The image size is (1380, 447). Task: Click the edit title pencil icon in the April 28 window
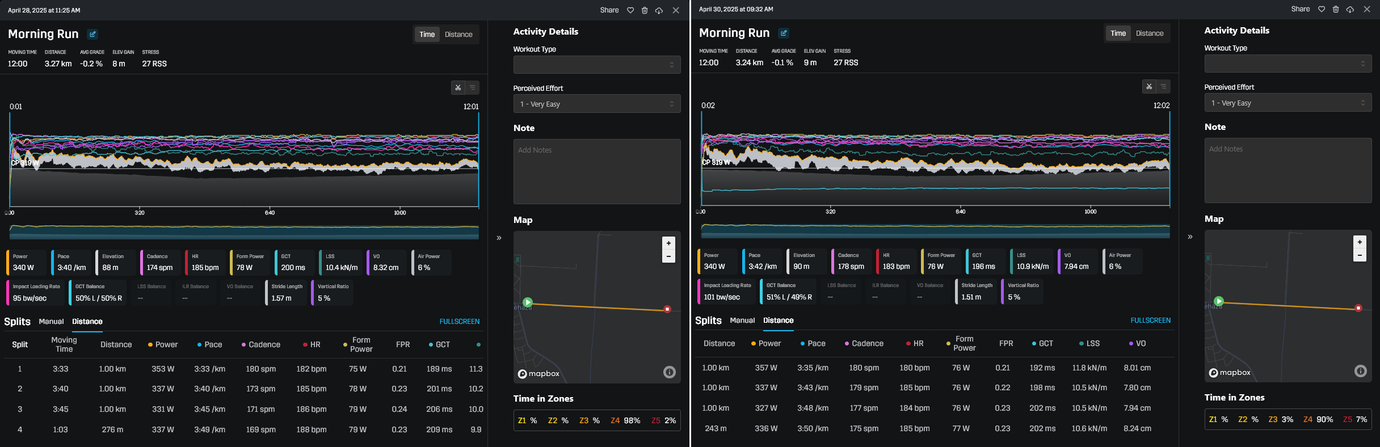(x=92, y=34)
